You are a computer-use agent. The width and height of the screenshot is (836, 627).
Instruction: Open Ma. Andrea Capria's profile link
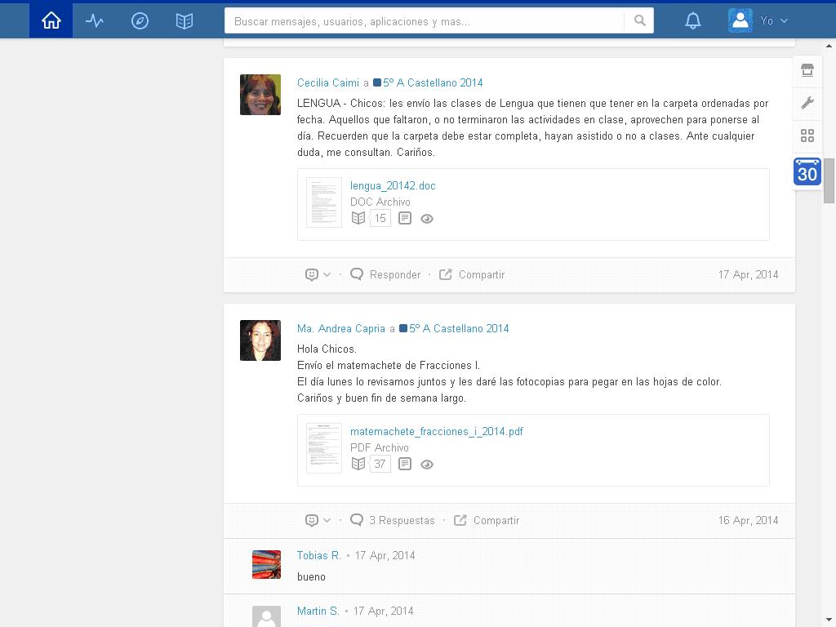[x=341, y=328]
